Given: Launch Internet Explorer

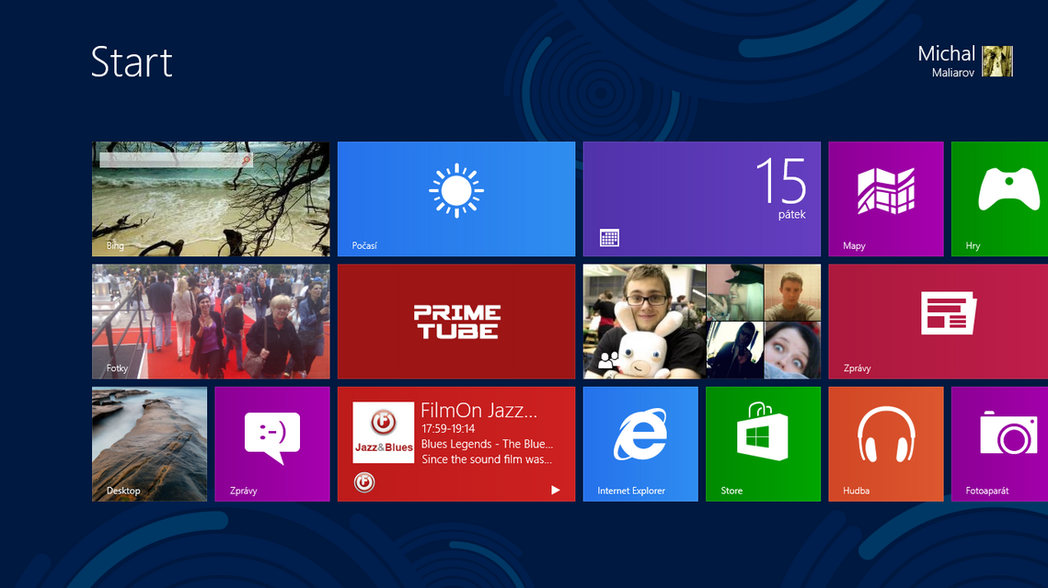Looking at the screenshot, I should (x=640, y=444).
